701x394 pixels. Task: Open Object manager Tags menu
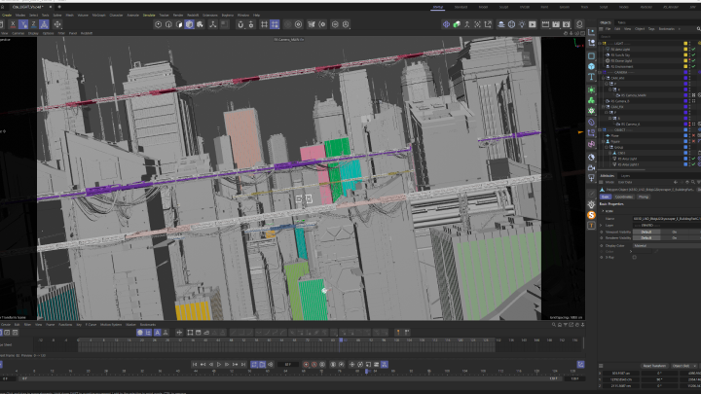651,28
